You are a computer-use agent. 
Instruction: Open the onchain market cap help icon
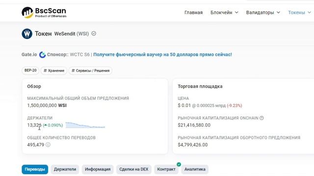[262, 118]
